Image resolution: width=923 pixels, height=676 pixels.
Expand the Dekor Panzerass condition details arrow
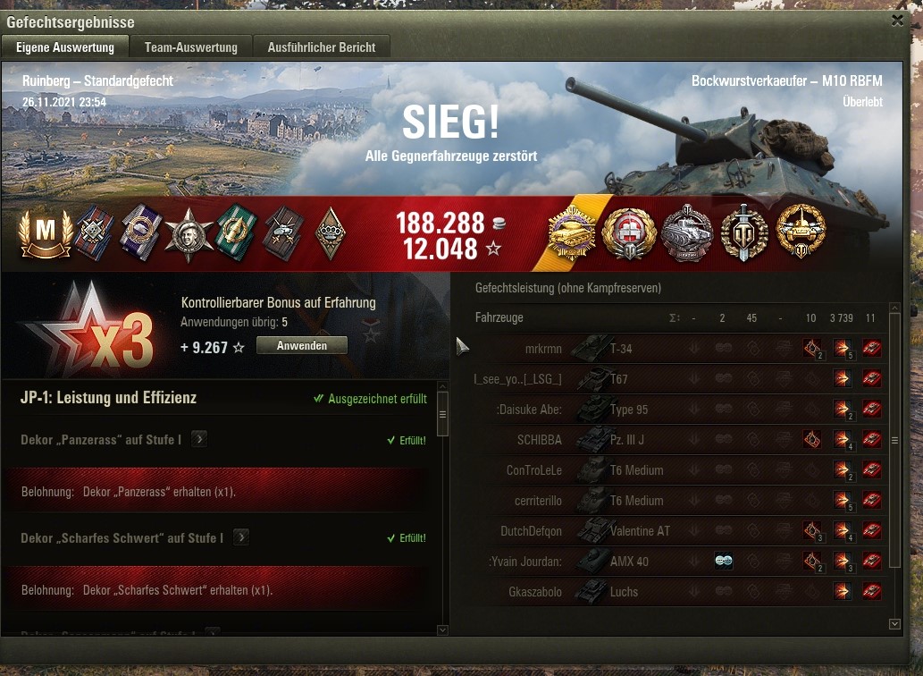tap(199, 439)
